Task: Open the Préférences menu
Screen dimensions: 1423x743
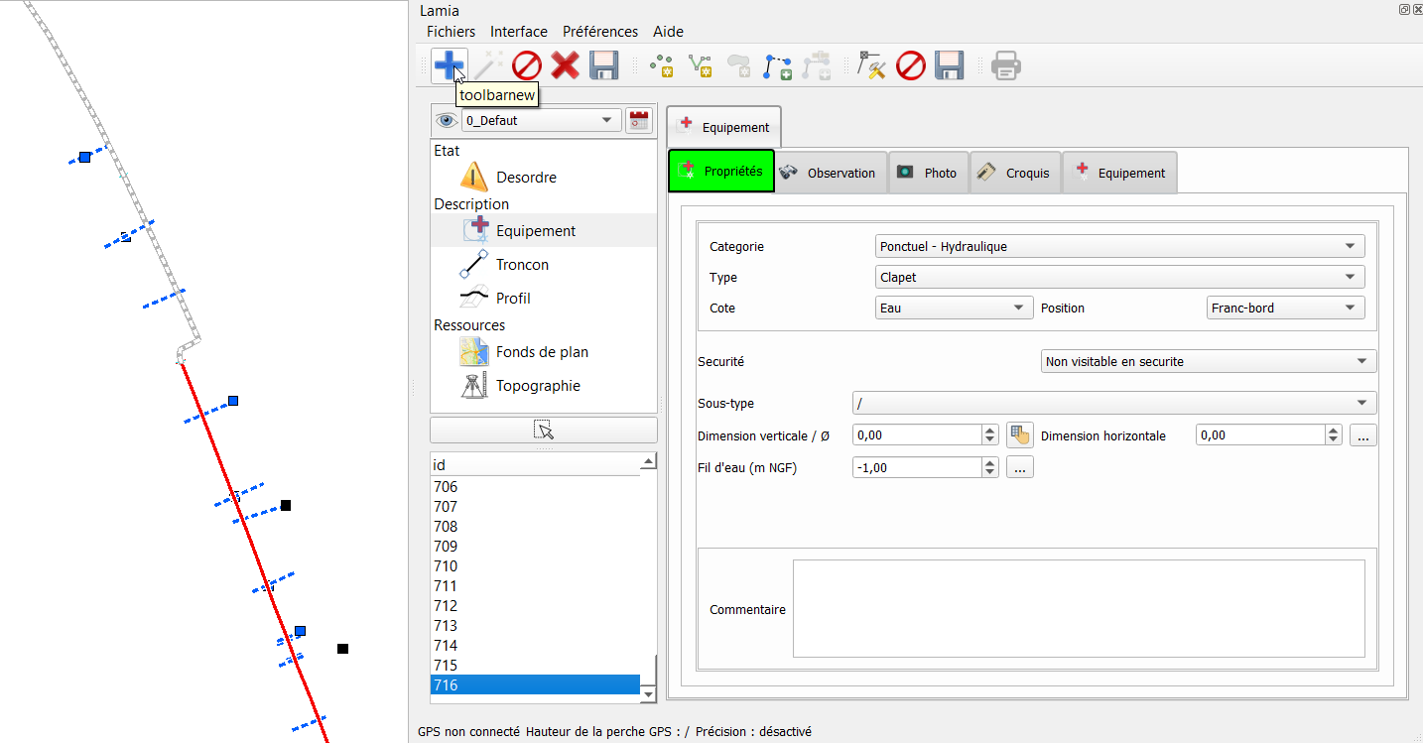Action: 602,32
